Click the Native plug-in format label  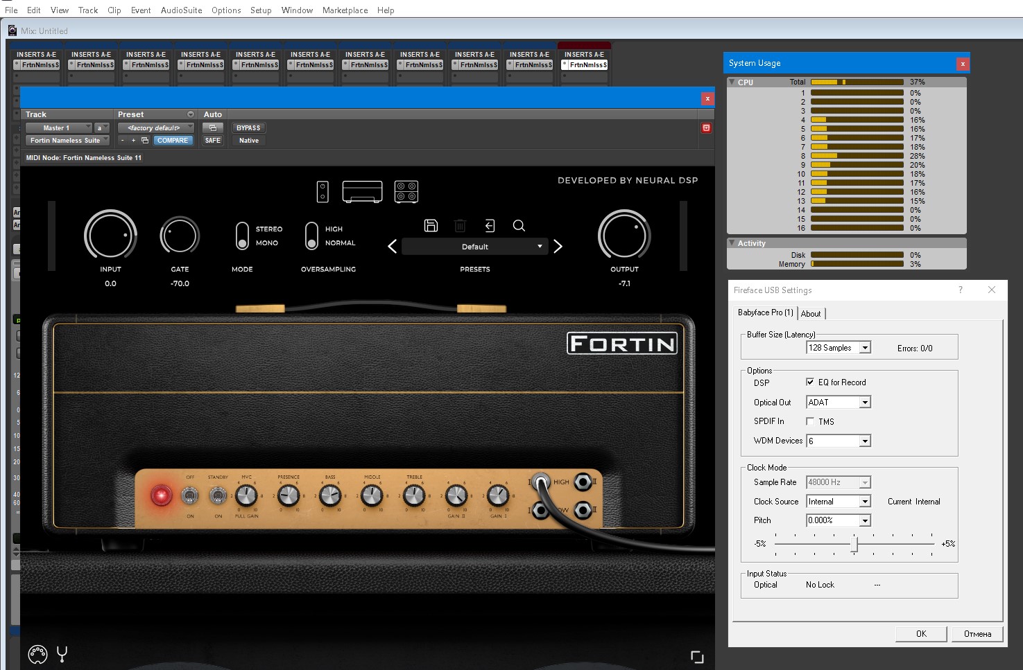tap(249, 141)
